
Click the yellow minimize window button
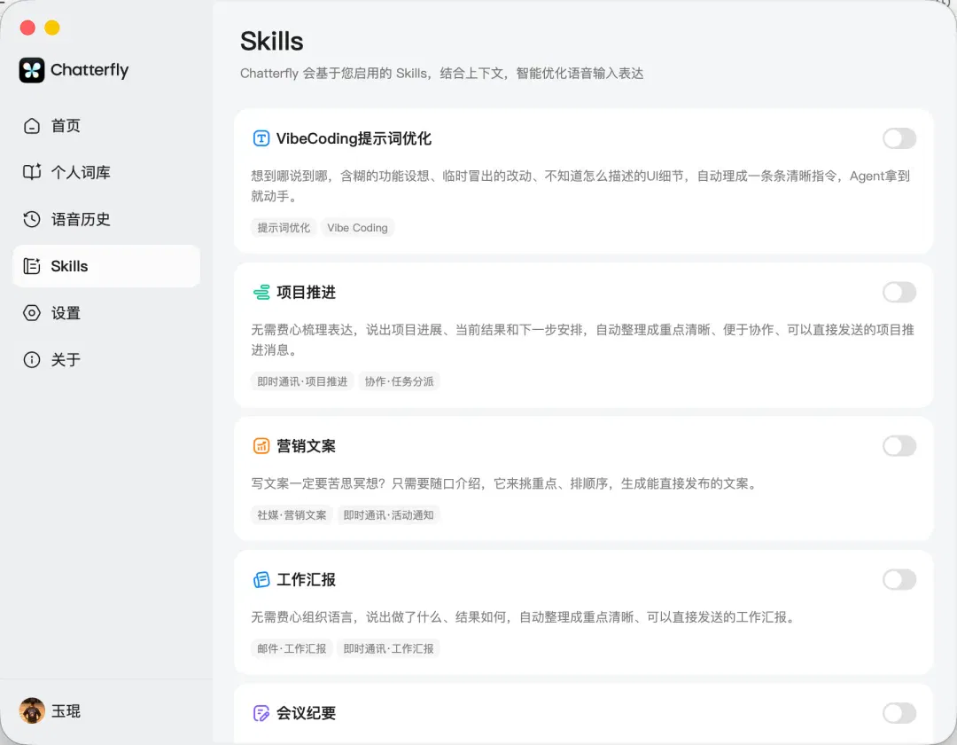[52, 27]
